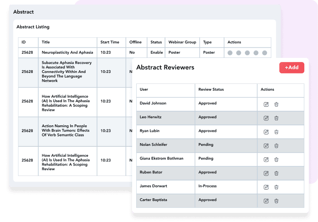
Task: Edit reviewer Leo Herwitz
Action: (x=266, y=118)
